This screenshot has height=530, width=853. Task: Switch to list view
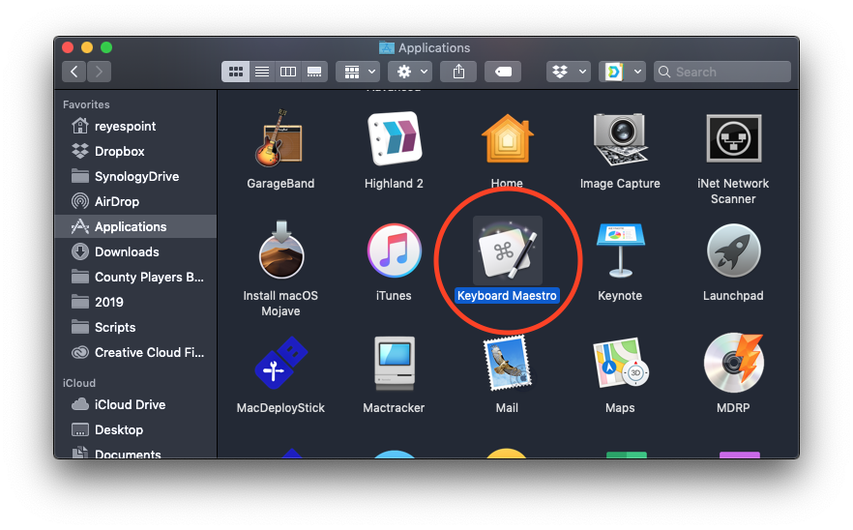tap(262, 72)
